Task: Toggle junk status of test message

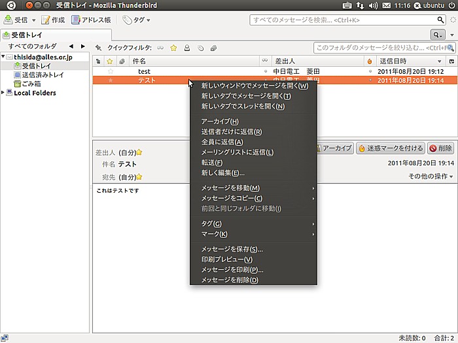Action: pos(370,71)
